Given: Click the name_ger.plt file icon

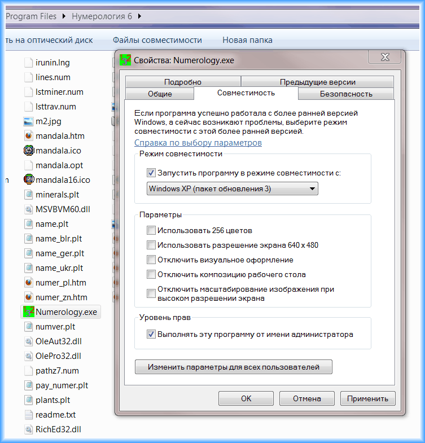Looking at the screenshot, I should (29, 253).
